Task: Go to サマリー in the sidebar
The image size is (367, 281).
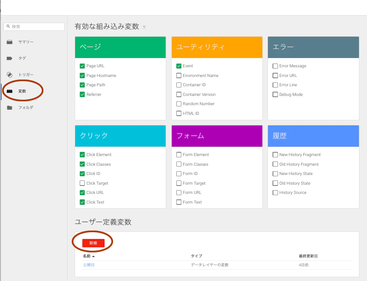Action: point(26,42)
